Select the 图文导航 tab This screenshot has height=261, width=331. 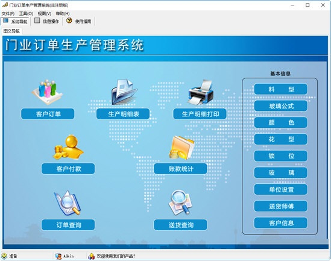[x=11, y=31]
